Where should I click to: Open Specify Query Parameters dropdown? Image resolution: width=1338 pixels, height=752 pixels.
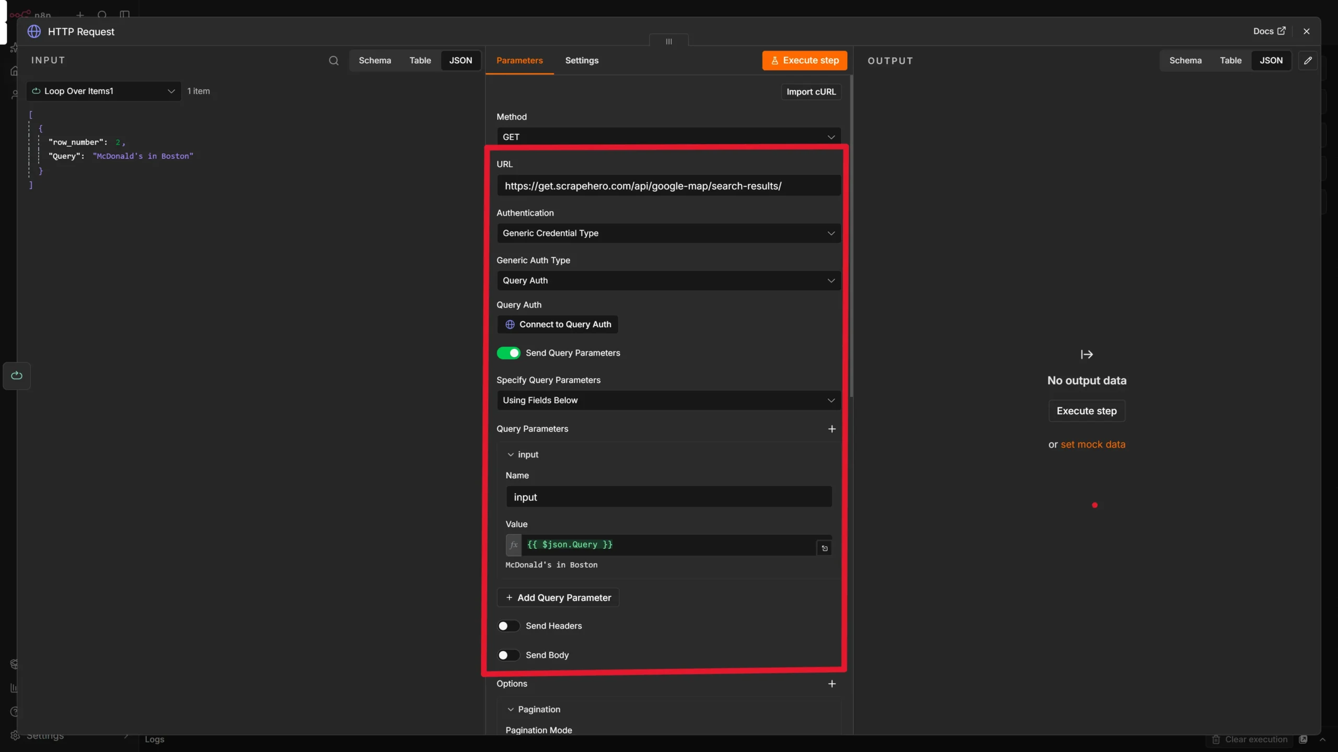pyautogui.click(x=668, y=400)
